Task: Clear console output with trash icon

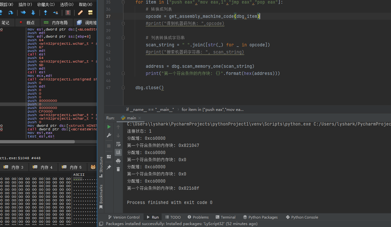Action: tap(118, 169)
